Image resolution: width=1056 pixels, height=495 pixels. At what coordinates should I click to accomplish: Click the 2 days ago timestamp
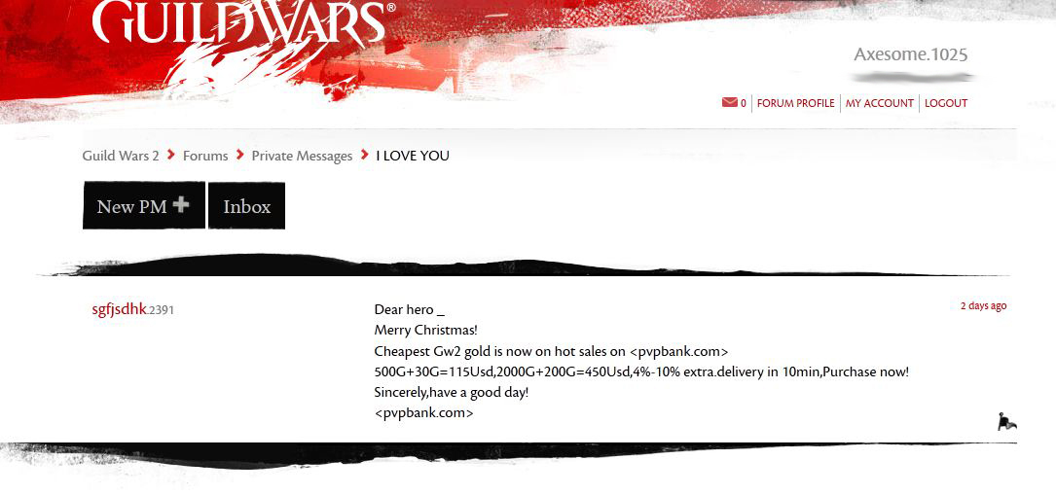pyautogui.click(x=983, y=305)
